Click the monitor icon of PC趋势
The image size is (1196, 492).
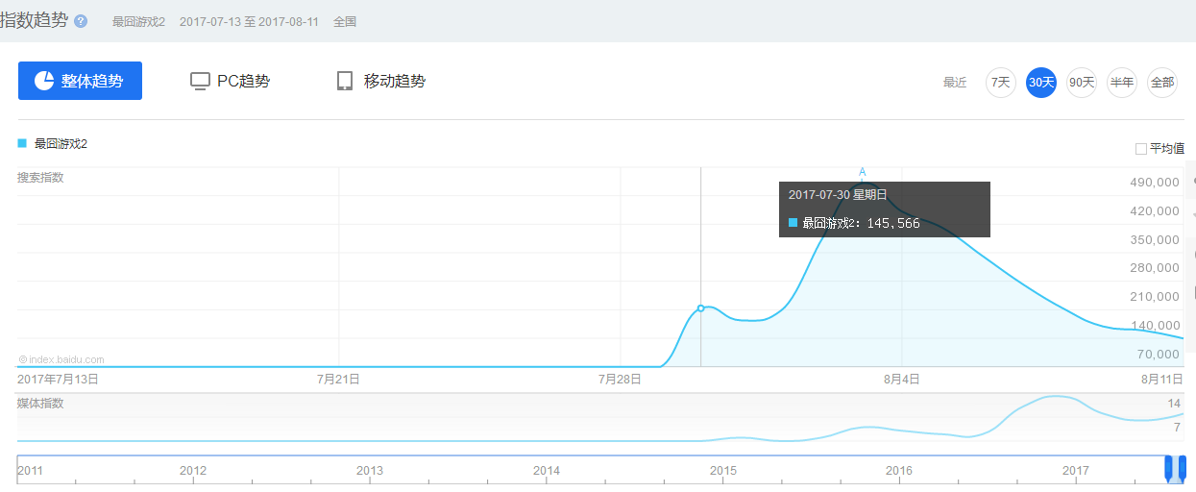[200, 81]
